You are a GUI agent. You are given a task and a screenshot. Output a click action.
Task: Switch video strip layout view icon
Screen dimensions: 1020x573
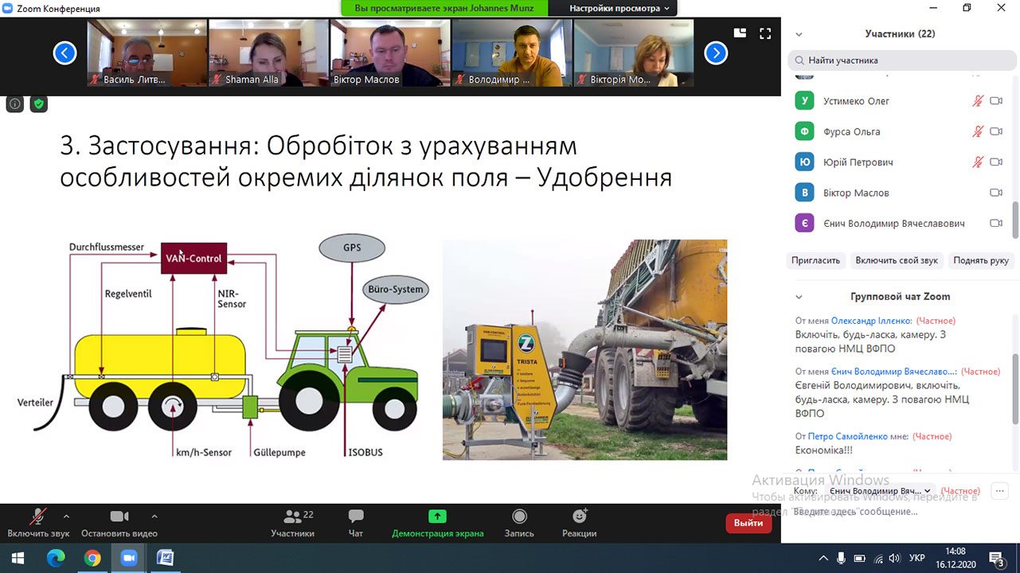tap(740, 33)
